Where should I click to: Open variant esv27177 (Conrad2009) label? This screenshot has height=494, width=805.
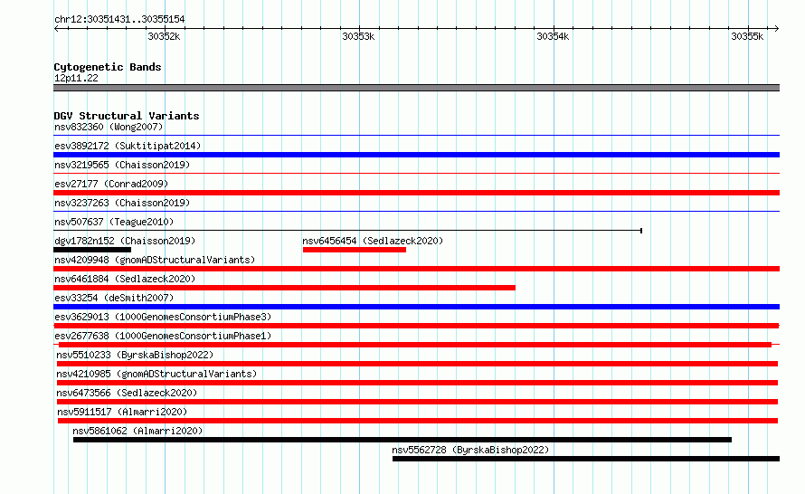[x=111, y=184]
